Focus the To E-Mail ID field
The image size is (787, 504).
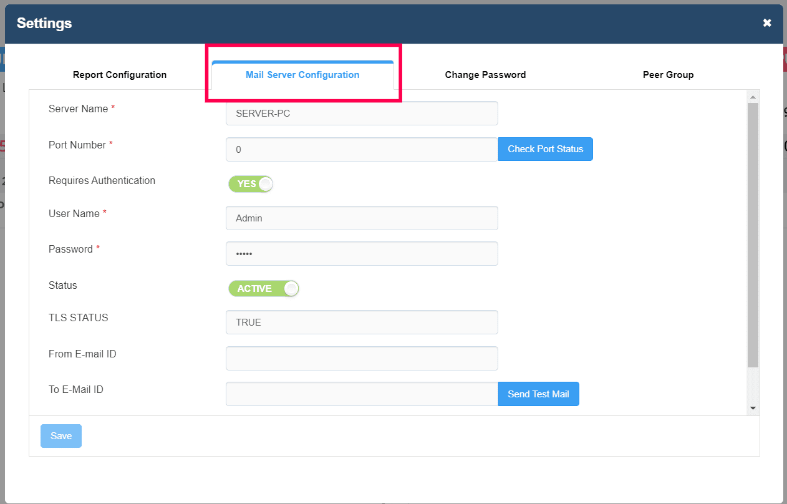click(362, 394)
